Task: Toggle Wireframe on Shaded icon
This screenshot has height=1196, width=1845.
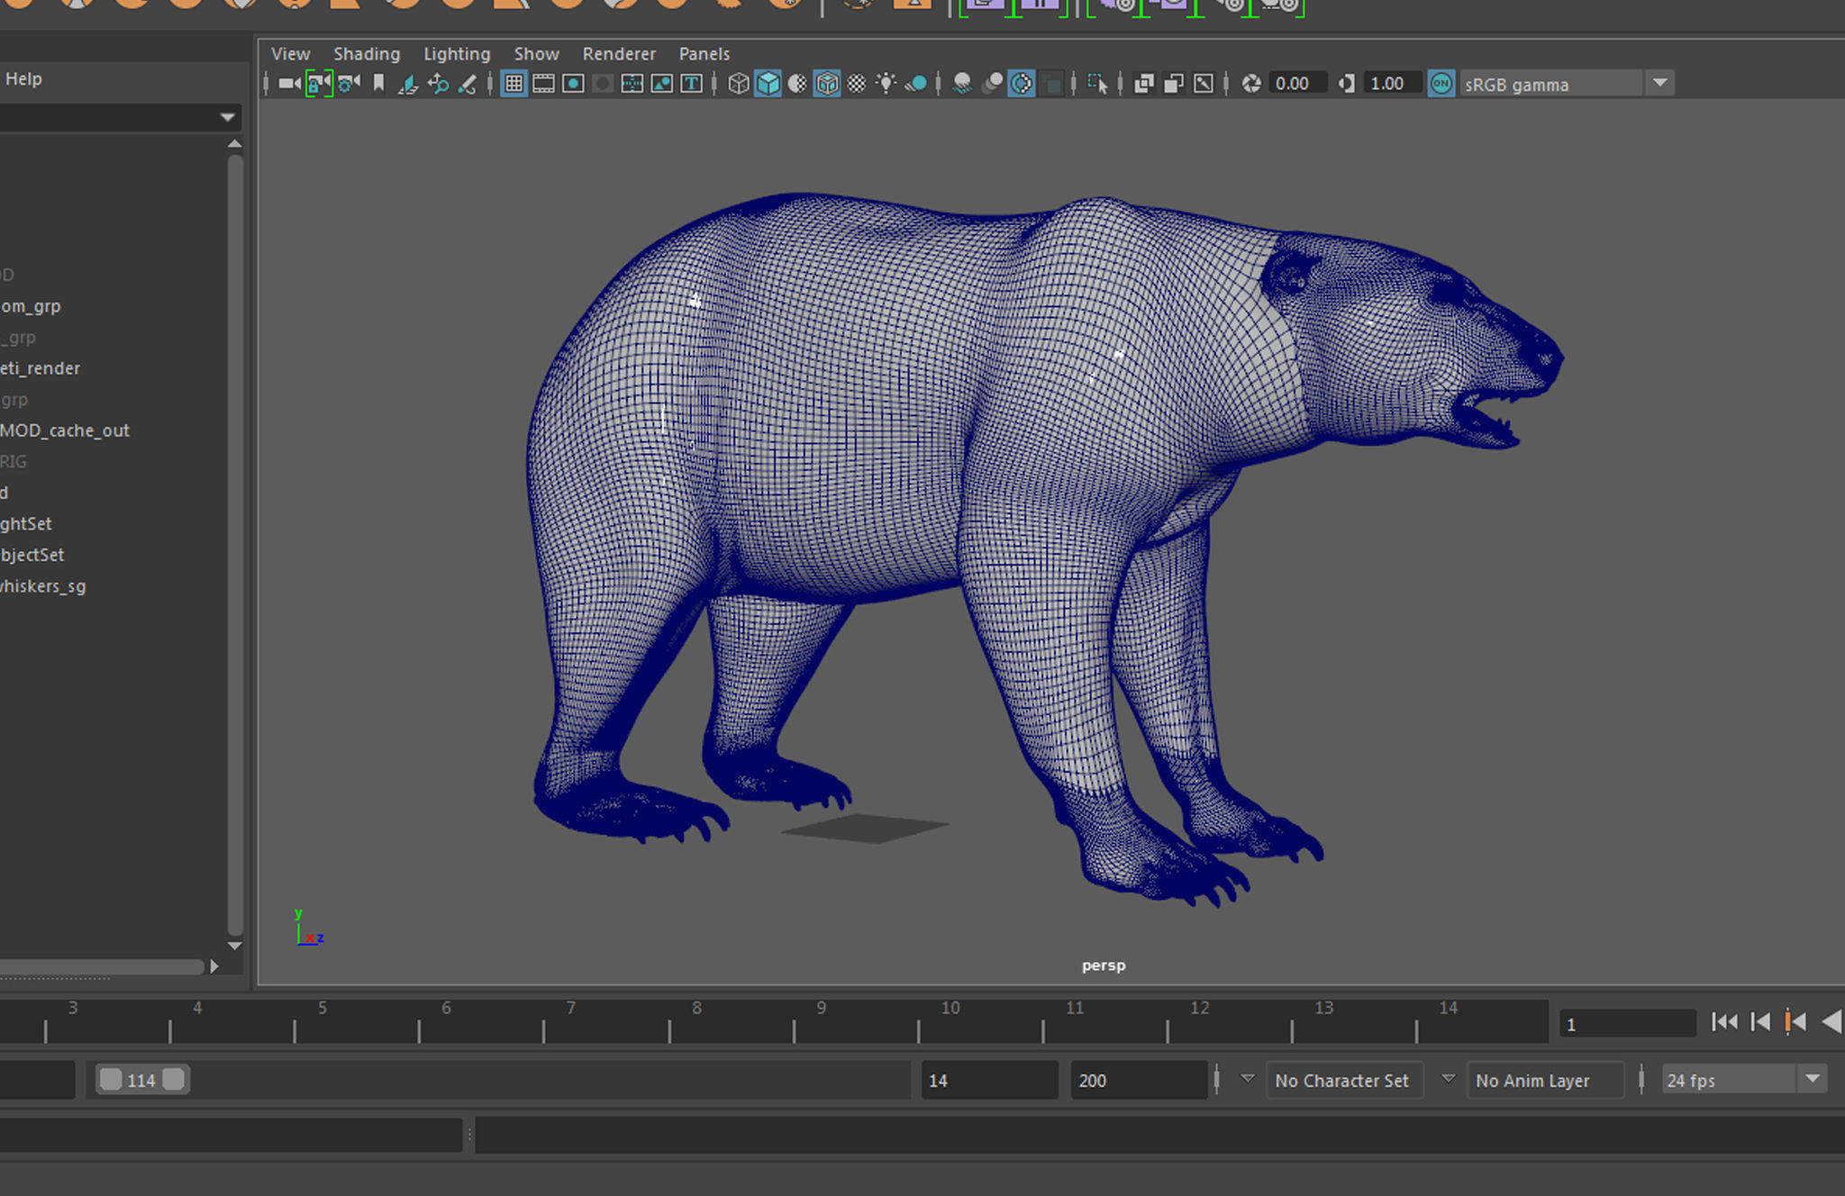Action: pos(827,84)
